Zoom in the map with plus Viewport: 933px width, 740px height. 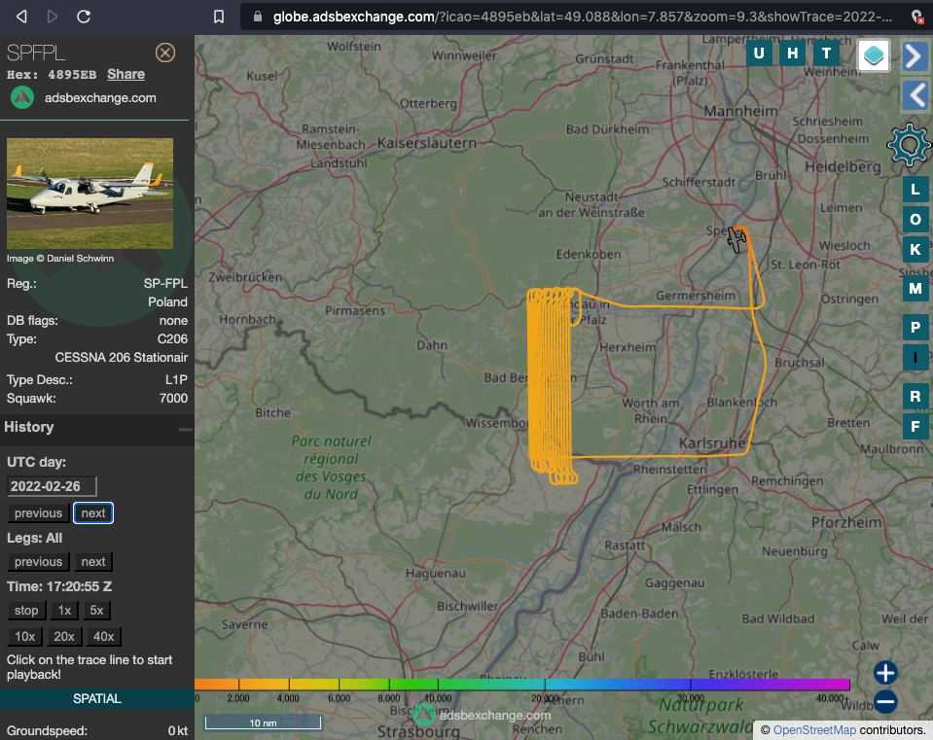tap(885, 673)
